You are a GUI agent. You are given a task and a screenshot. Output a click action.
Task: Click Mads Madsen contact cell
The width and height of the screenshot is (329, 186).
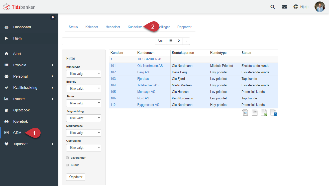[190, 85]
